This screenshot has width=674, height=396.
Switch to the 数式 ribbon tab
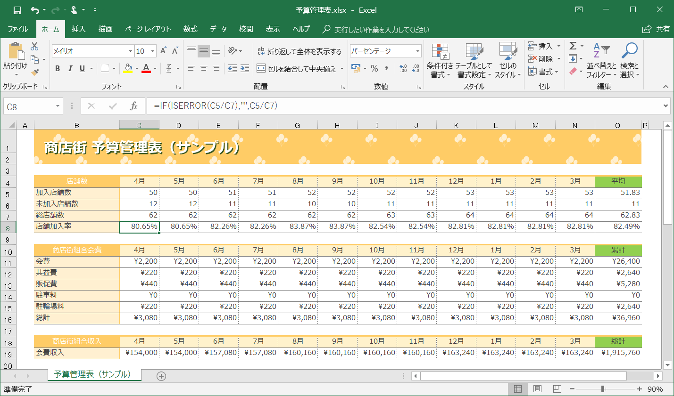(190, 29)
